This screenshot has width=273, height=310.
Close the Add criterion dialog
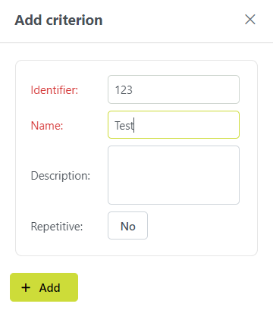point(250,20)
